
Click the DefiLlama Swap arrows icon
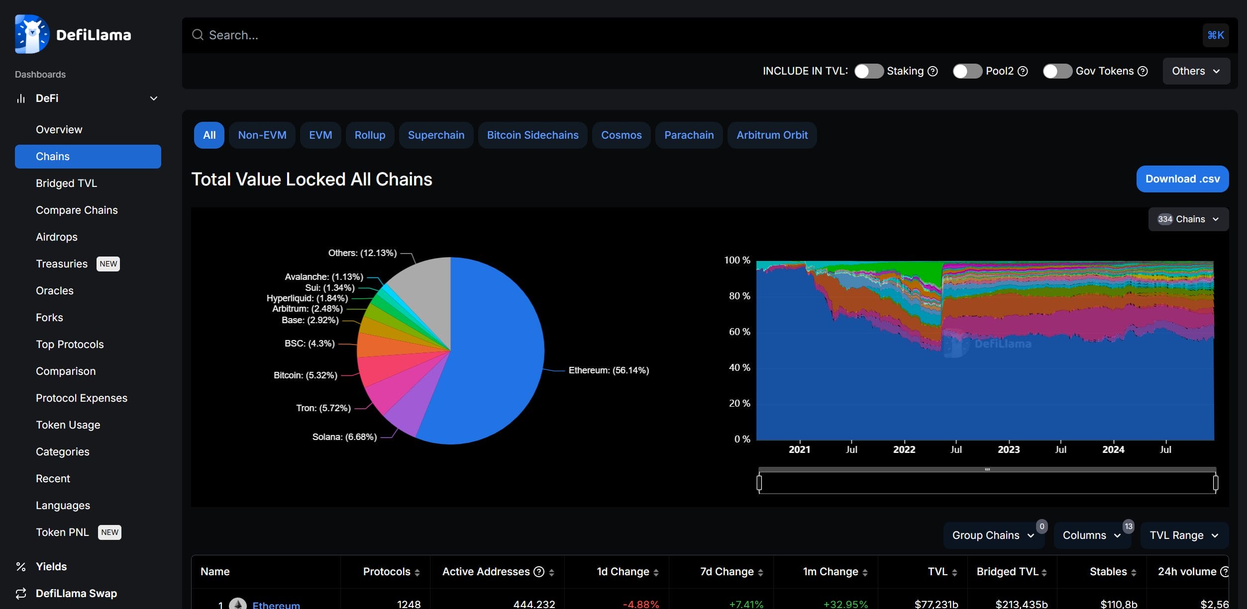(21, 594)
